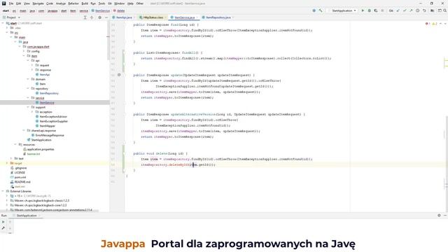
Task: Open Project Structure folder icon in toolbar
Action: (433, 10)
